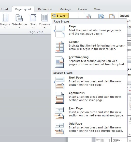Screen dimensions: 131x142
Task: Switch to the View tab
Action: click(97, 9)
